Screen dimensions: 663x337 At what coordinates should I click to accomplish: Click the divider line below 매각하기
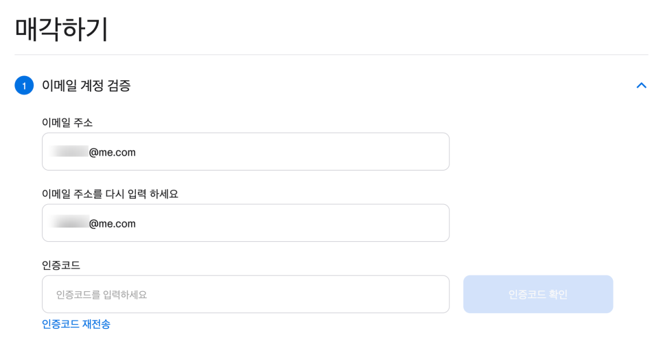click(331, 55)
